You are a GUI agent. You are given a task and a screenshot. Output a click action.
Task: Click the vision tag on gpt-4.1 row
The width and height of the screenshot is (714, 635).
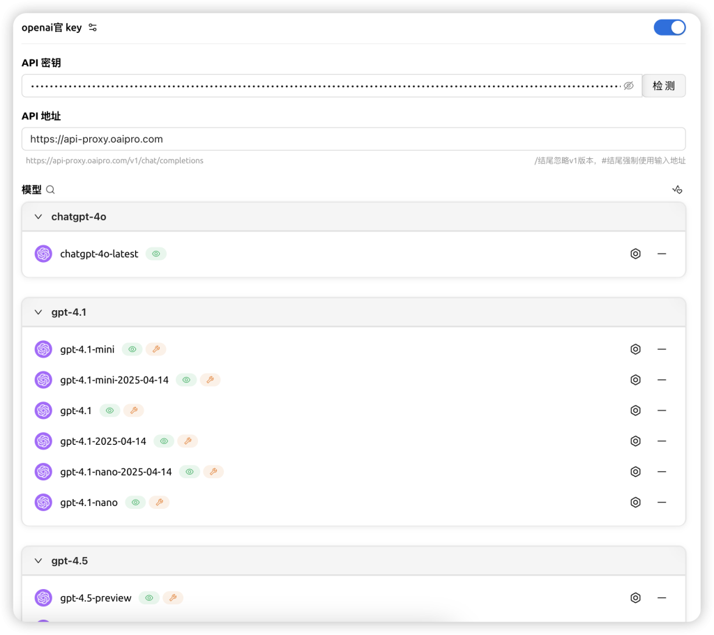109,410
